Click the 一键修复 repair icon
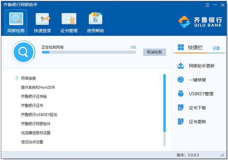The width and height of the screenshot is (228, 160). [x=180, y=80]
